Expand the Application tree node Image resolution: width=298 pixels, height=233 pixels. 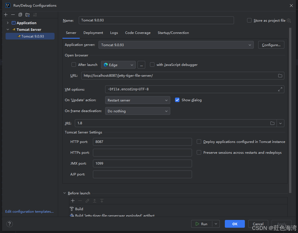pos(8,23)
